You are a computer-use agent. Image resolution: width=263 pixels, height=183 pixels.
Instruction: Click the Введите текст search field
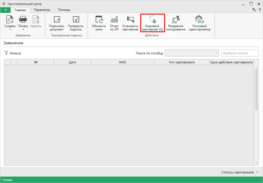(x=240, y=53)
